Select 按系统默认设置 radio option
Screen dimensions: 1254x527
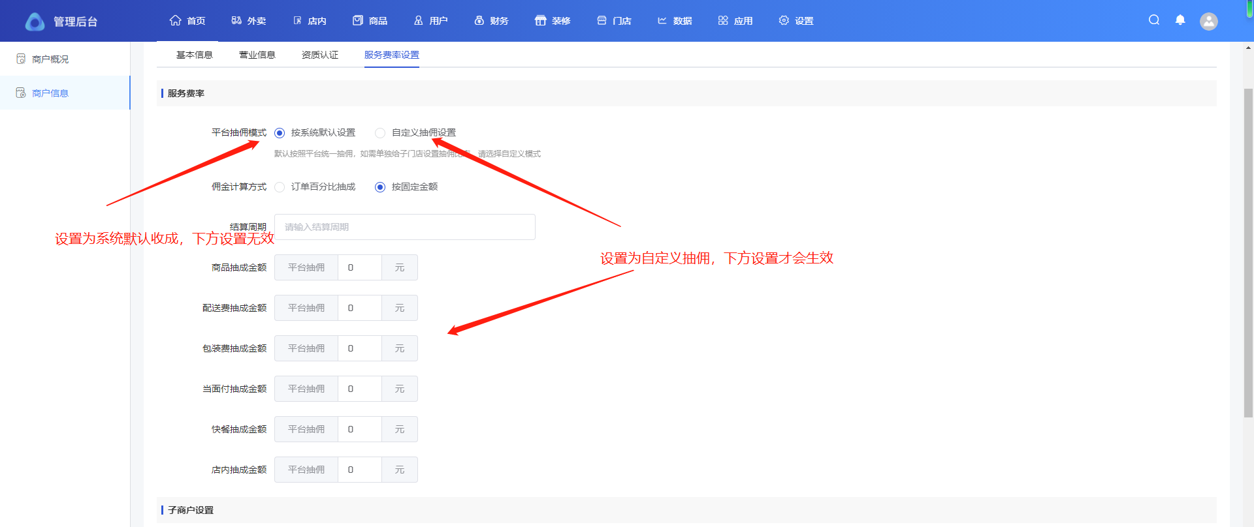pyautogui.click(x=280, y=133)
